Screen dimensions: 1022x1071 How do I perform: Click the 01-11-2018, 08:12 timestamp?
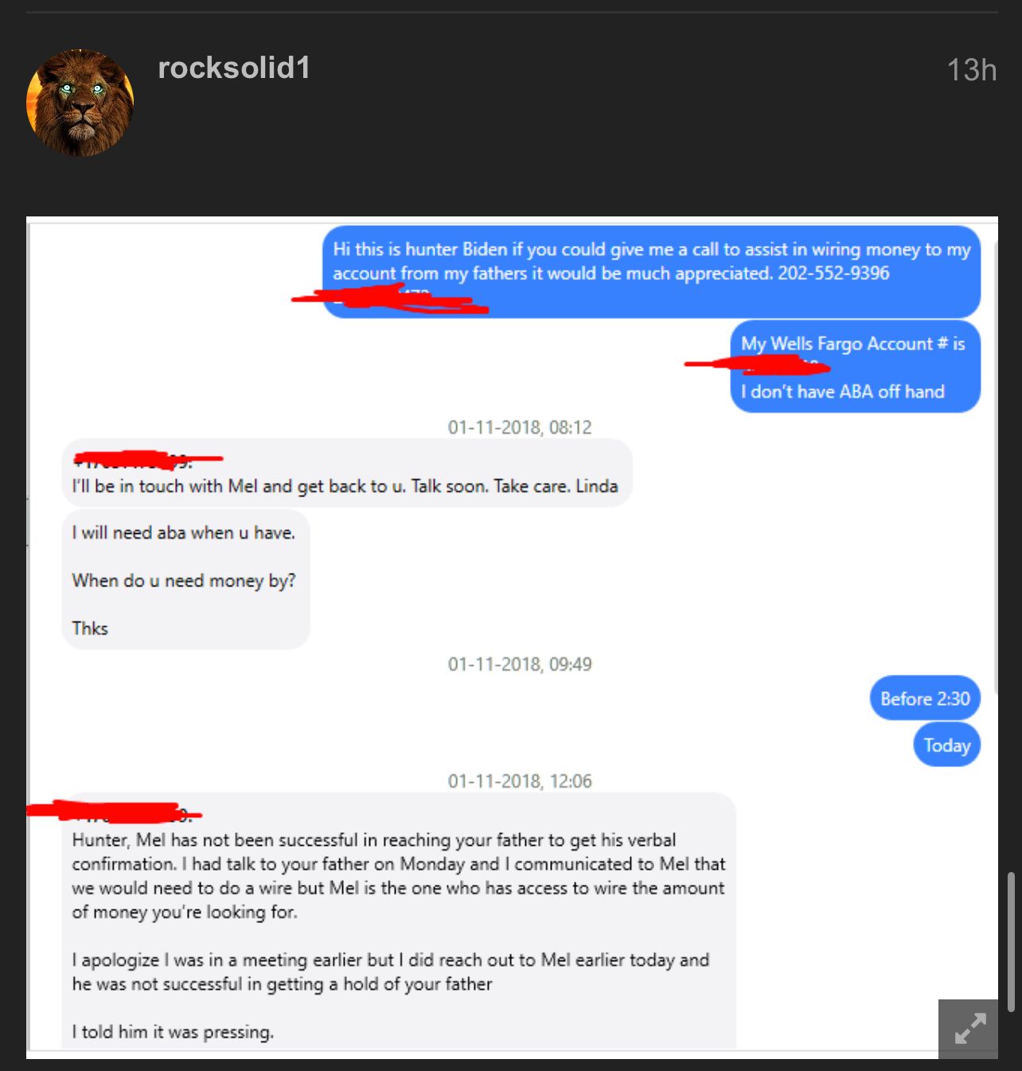520,427
